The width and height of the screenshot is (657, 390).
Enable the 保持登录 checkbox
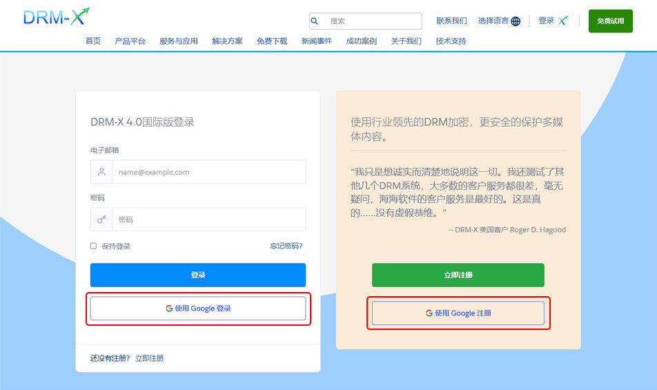click(x=94, y=246)
